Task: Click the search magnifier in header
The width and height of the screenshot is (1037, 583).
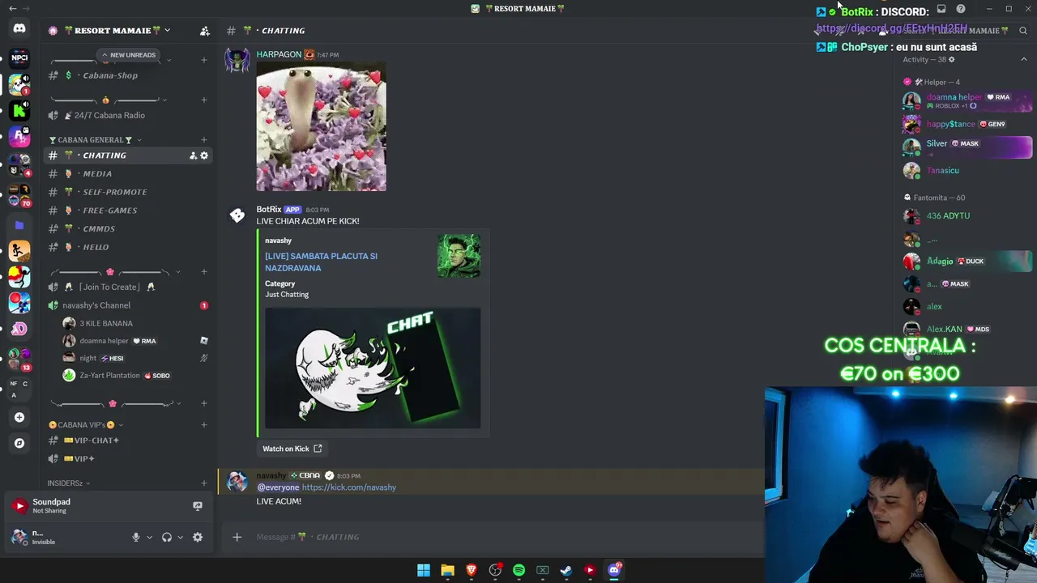Action: tap(1023, 31)
